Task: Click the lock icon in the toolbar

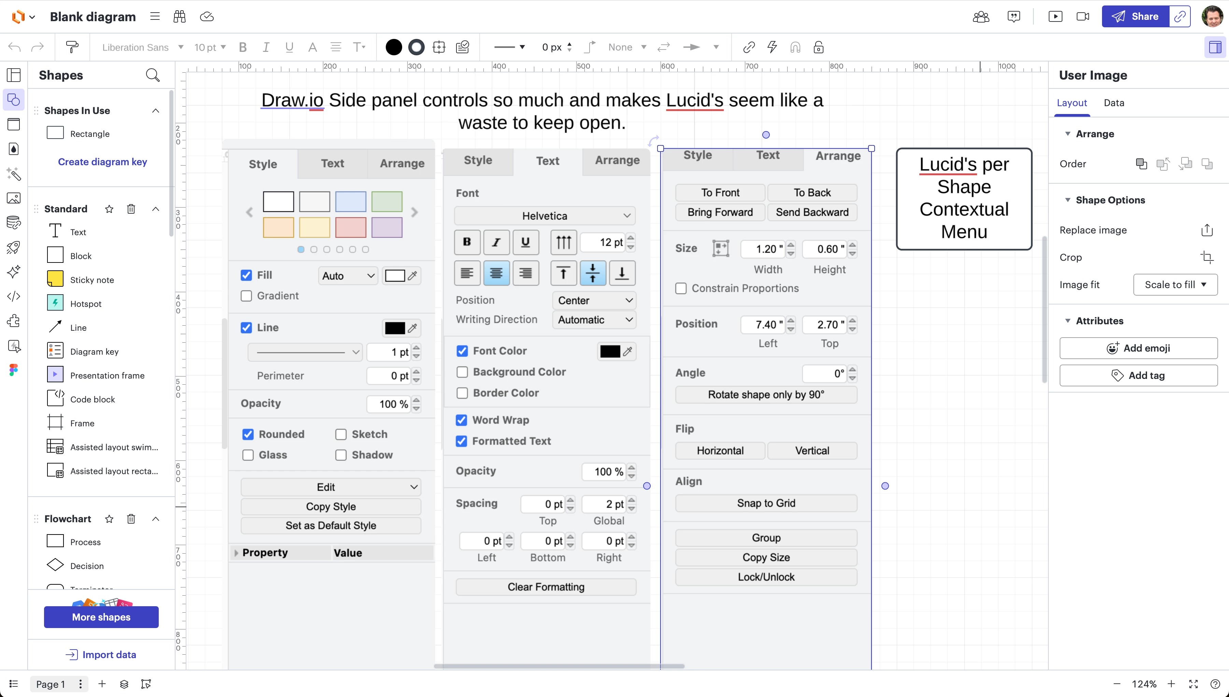Action: [x=818, y=47]
